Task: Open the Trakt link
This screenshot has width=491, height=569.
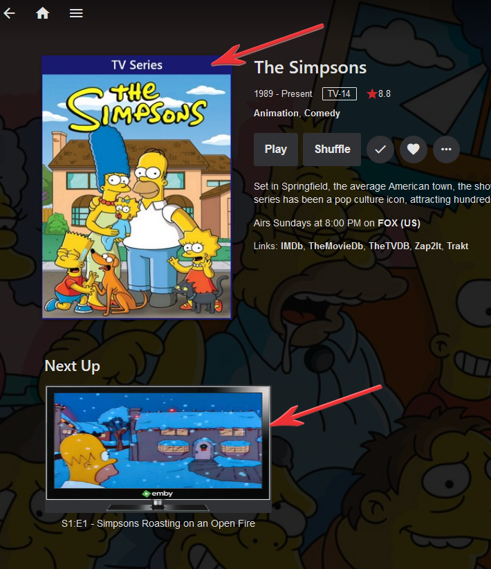Action: (x=458, y=246)
